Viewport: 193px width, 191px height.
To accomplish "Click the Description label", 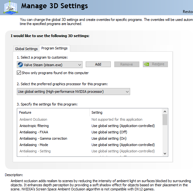I will (14, 175).
